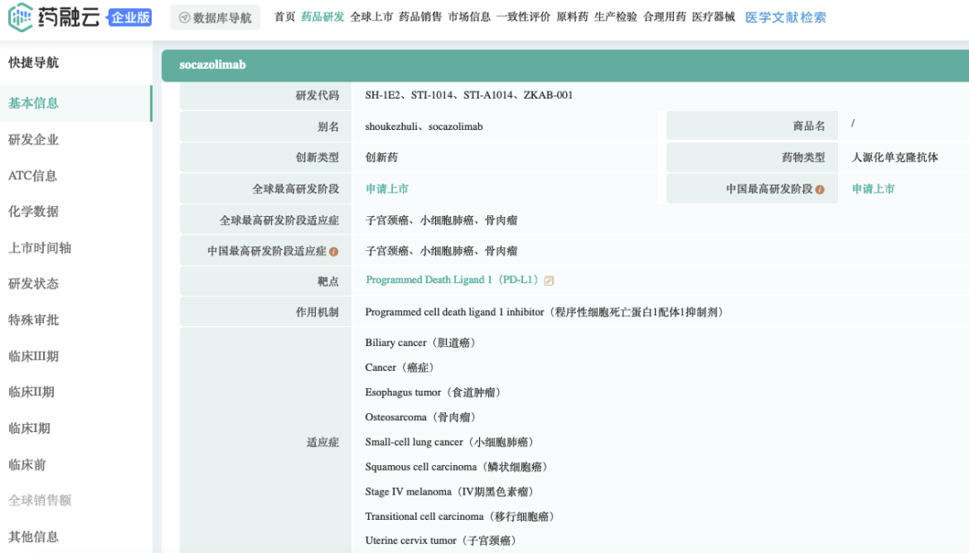Open external link icon next to PD-L1 target
The width and height of the screenshot is (969, 553).
[549, 281]
